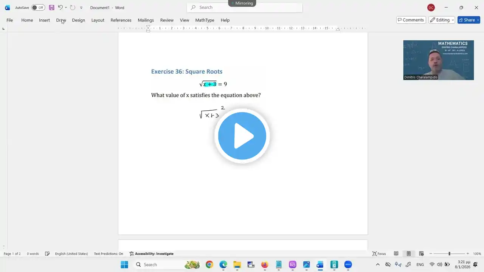This screenshot has width=484, height=272.
Task: Toggle the AutoSave switch
Action: pos(38,8)
